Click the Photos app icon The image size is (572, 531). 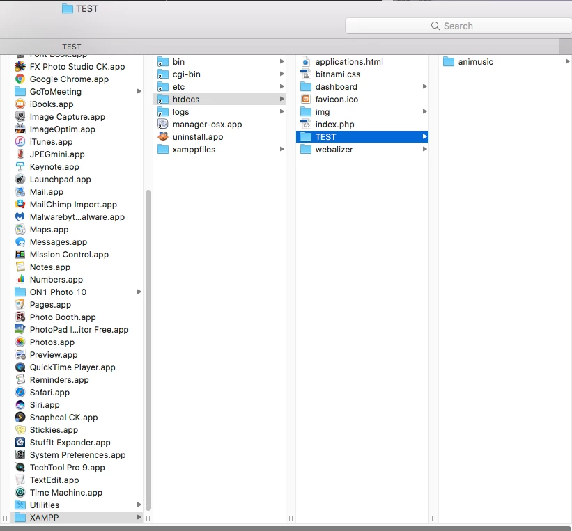tap(20, 342)
